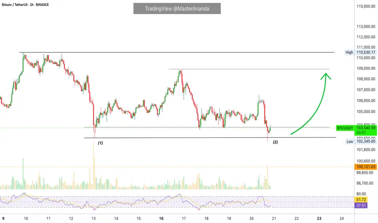The image size is (378, 223).
Task: Click the 108,000.00 price axis label
Action: tap(366, 79)
